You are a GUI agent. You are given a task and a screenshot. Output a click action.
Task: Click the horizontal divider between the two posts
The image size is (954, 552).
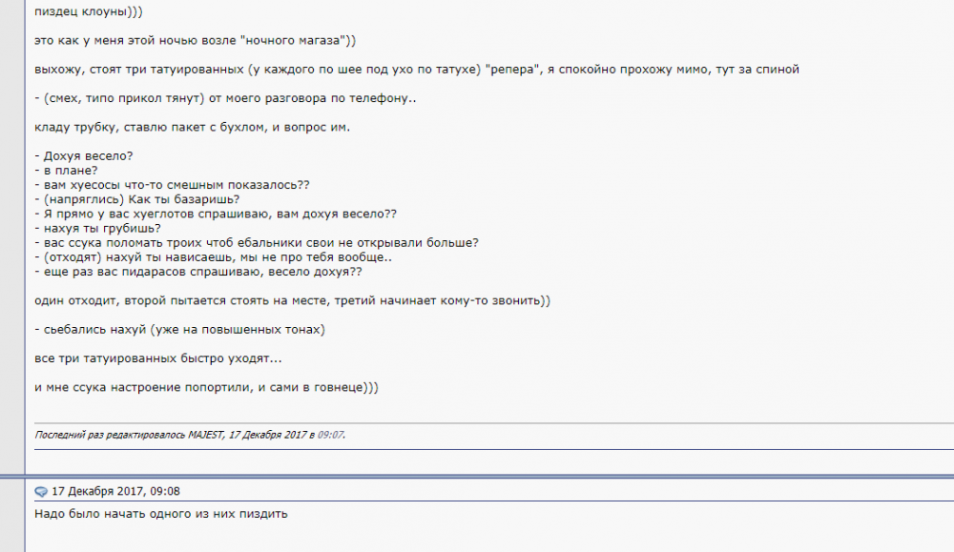coord(477,476)
